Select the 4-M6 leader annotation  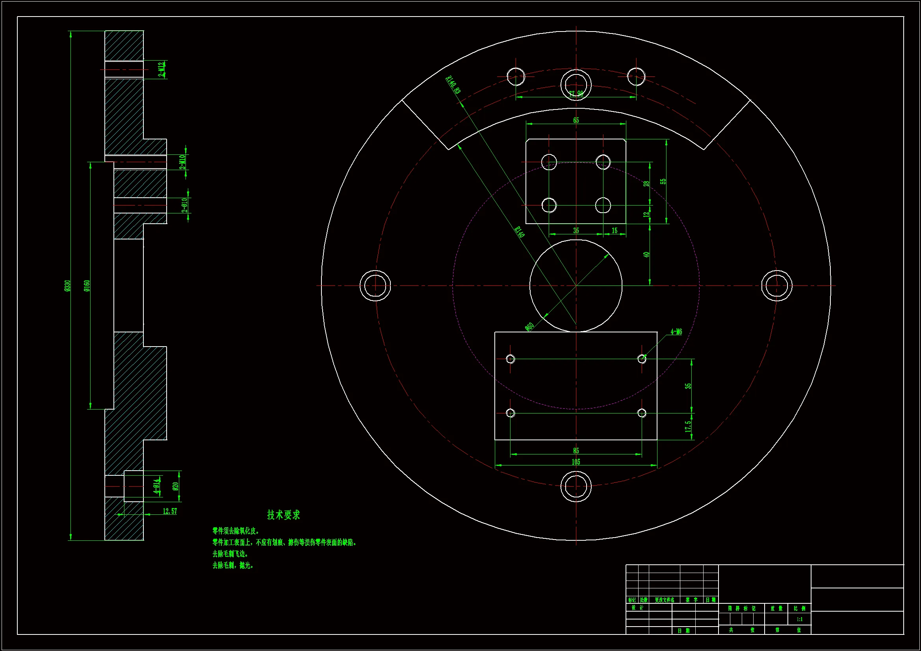tap(676, 332)
